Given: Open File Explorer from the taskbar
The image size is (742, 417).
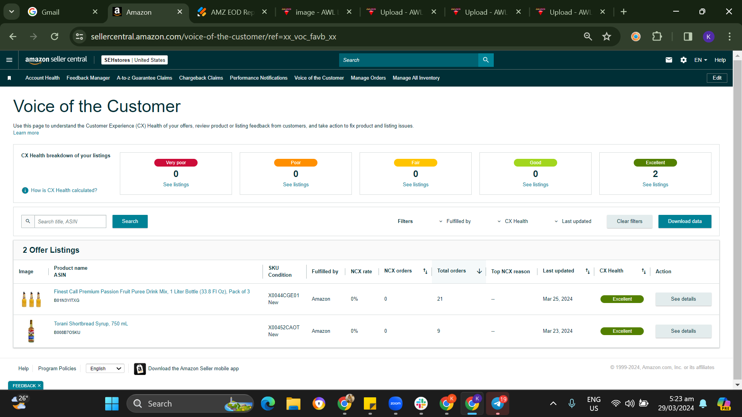Looking at the screenshot, I should (293, 404).
